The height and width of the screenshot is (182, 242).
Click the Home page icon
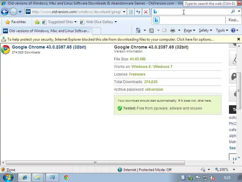(x=138, y=30)
